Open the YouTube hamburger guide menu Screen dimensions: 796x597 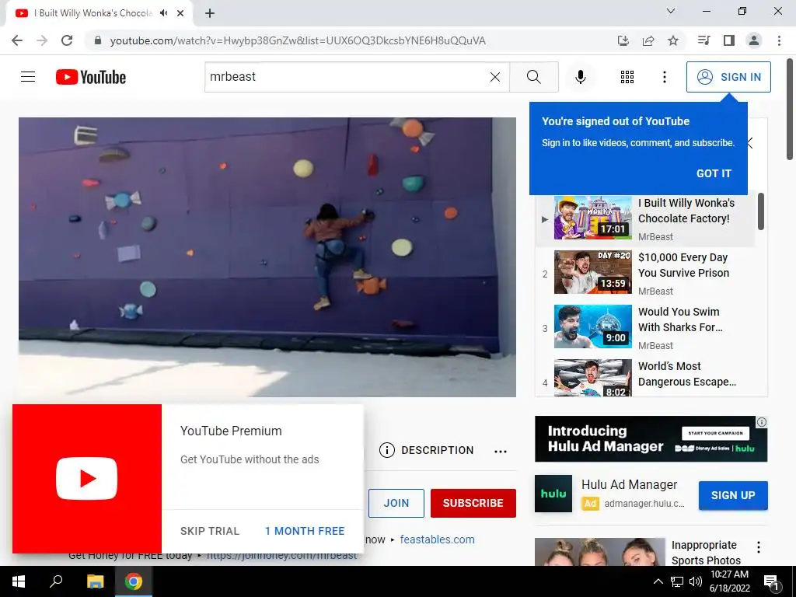point(28,77)
